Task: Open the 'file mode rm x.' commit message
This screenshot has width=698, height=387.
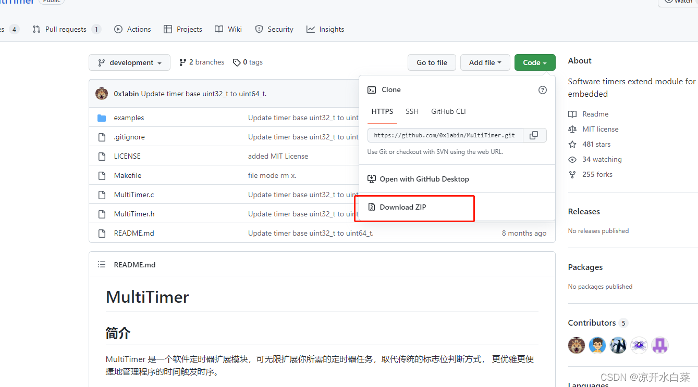Action: (x=272, y=175)
